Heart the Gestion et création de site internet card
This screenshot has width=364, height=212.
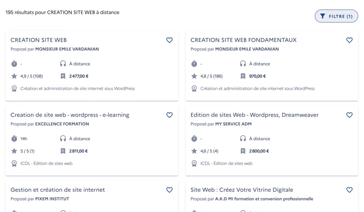170,190
